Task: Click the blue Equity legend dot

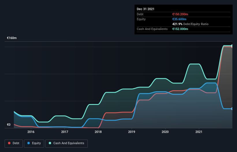Action: coord(29,143)
